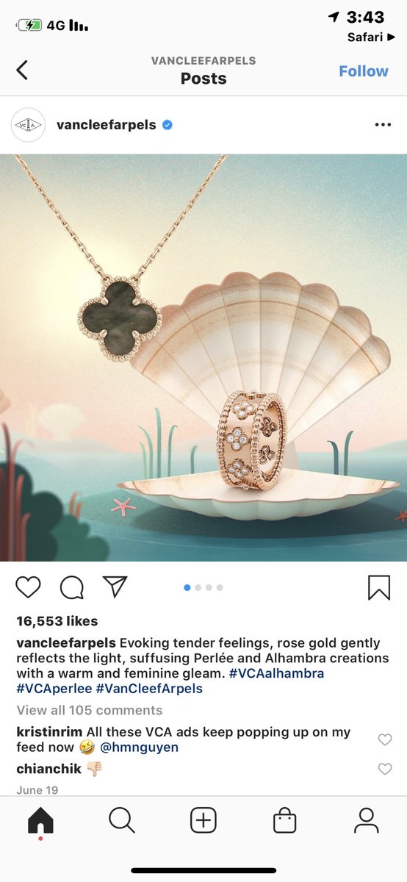Jump to second carousel page dot

pyautogui.click(x=198, y=587)
